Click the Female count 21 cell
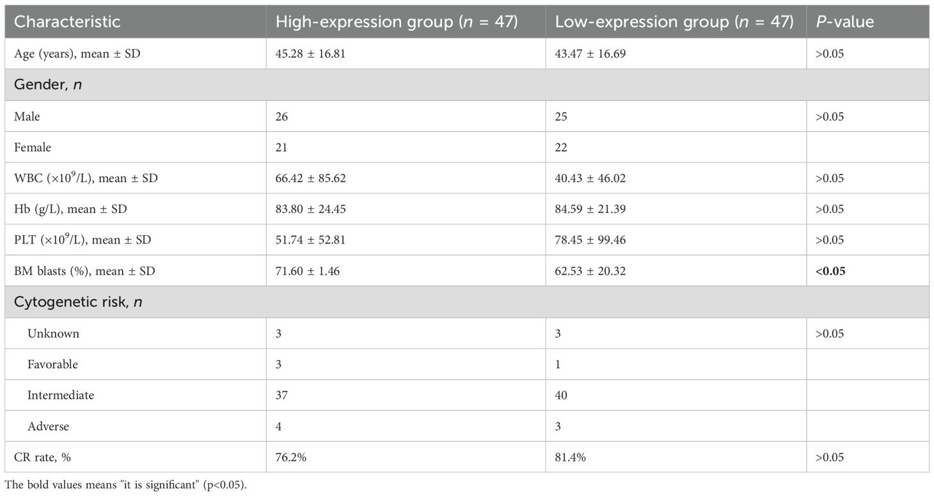 pyautogui.click(x=282, y=147)
